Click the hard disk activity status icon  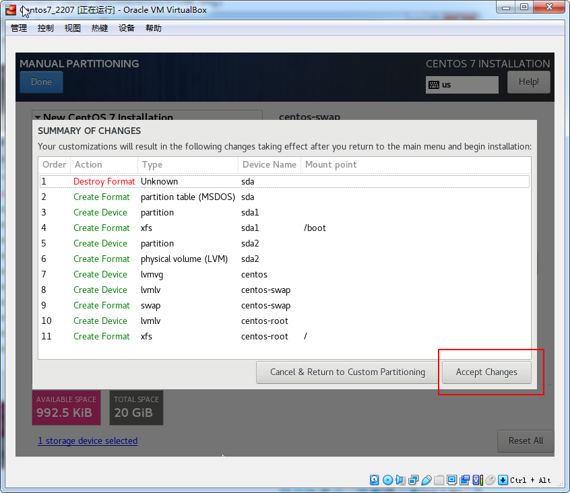tap(374, 480)
